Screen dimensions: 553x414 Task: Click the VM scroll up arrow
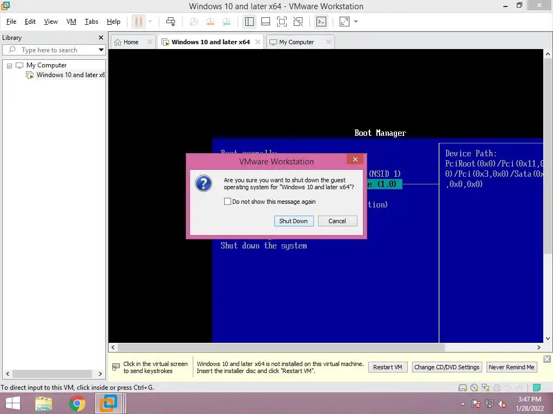click(548, 54)
